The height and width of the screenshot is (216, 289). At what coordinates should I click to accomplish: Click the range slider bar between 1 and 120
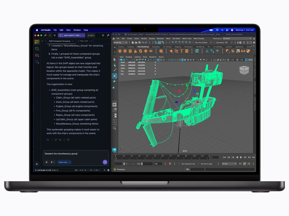click(x=133, y=164)
